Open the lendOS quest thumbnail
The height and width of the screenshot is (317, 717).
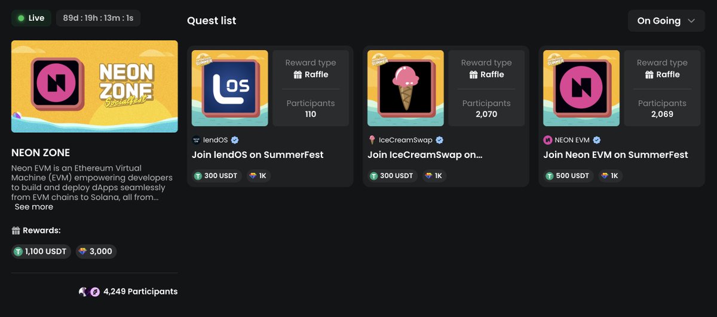(x=230, y=88)
